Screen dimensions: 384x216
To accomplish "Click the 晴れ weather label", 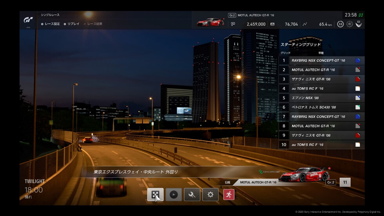I will [28, 197].
